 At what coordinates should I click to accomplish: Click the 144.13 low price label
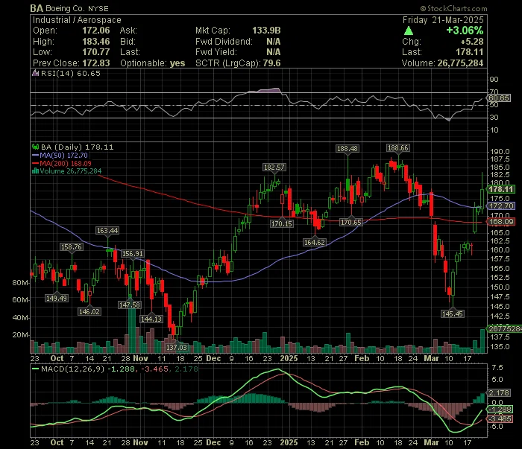tap(151, 319)
